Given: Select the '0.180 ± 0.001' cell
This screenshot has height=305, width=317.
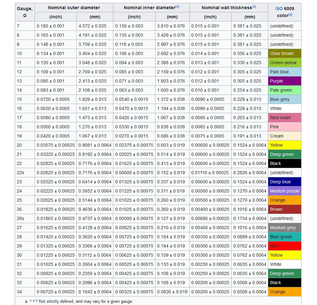Looking at the screenshot, I should click(x=56, y=26).
